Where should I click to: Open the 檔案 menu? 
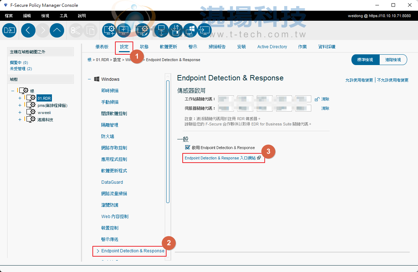point(9,16)
